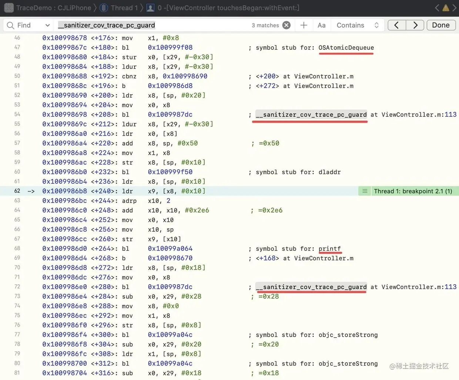The width and height of the screenshot is (459, 380).
Task: Open the Contains match-type dropdown
Action: click(358, 25)
